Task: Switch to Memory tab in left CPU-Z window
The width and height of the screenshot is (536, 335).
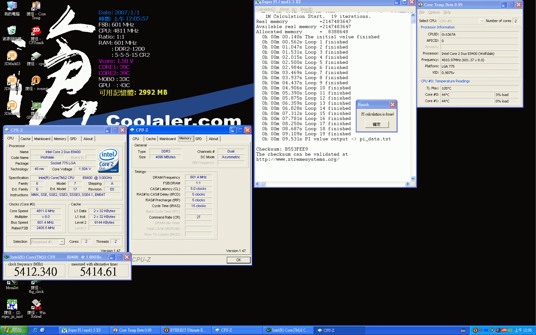Action: [x=60, y=139]
